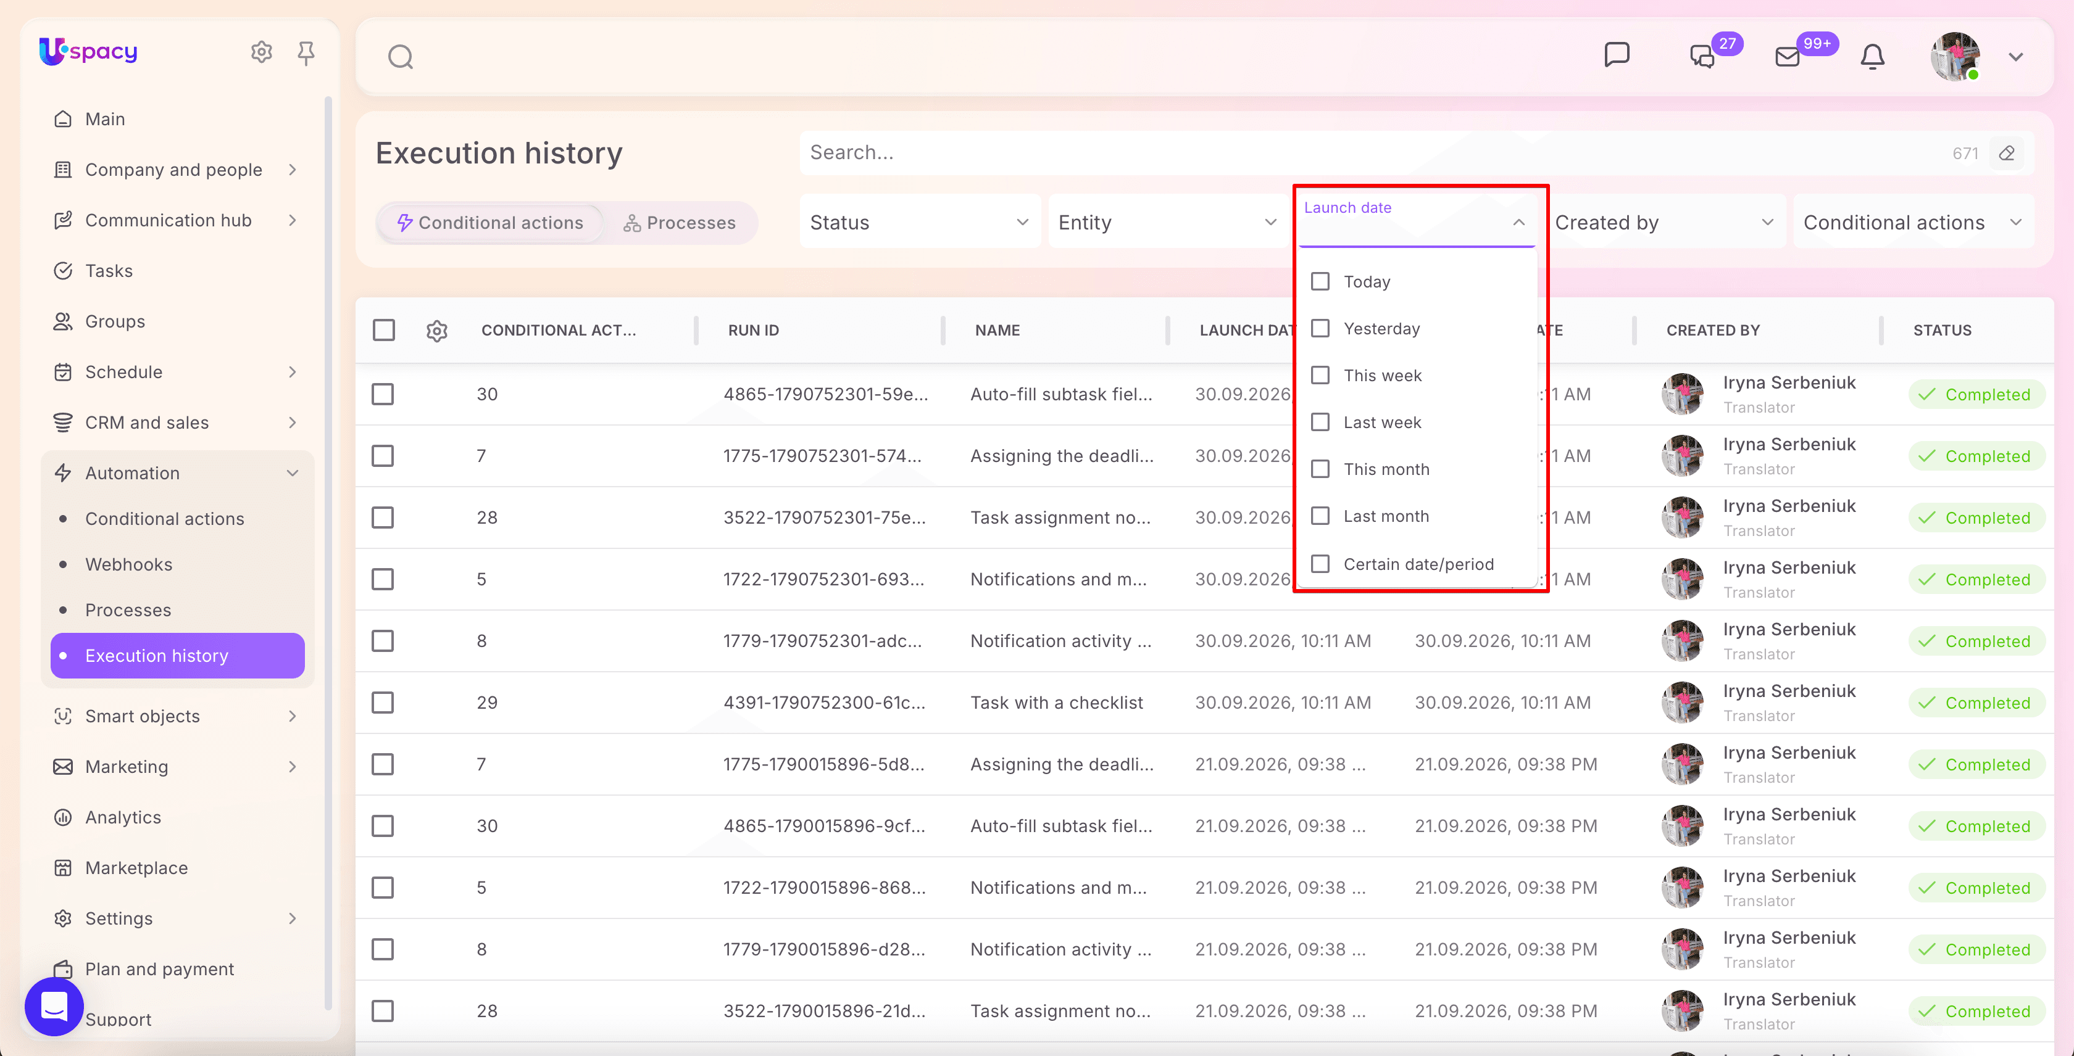
Task: Switch to the Processes tab
Action: coord(679,223)
